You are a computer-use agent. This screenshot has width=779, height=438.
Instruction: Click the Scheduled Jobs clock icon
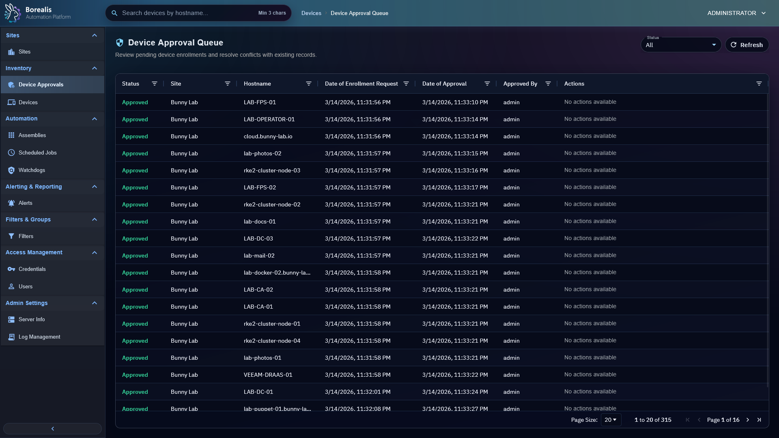tap(11, 153)
